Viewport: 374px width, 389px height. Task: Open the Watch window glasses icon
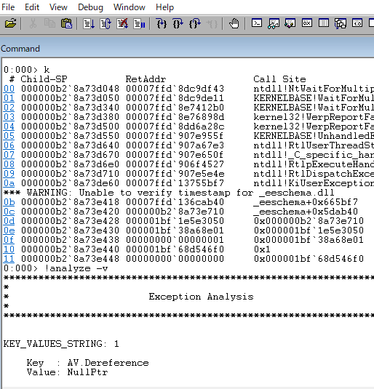click(x=274, y=23)
